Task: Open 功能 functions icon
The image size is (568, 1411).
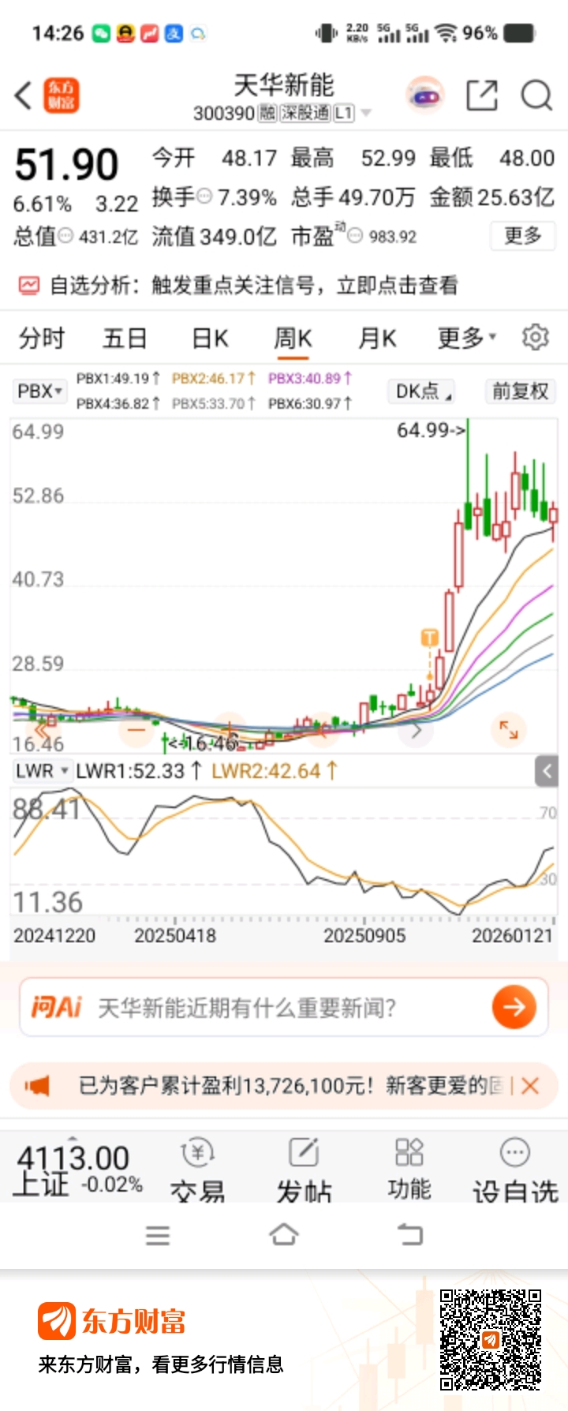Action: [x=409, y=1170]
